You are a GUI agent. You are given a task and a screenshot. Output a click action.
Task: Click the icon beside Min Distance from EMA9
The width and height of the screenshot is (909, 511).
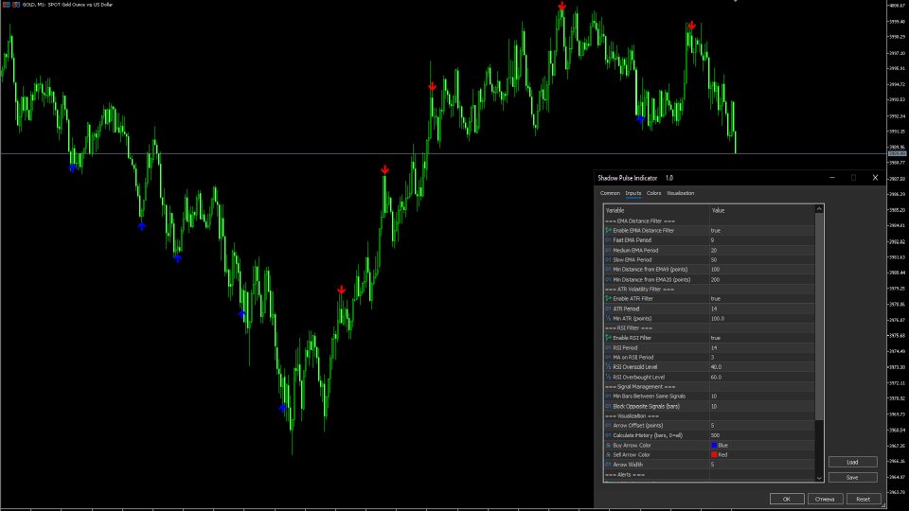tap(608, 270)
